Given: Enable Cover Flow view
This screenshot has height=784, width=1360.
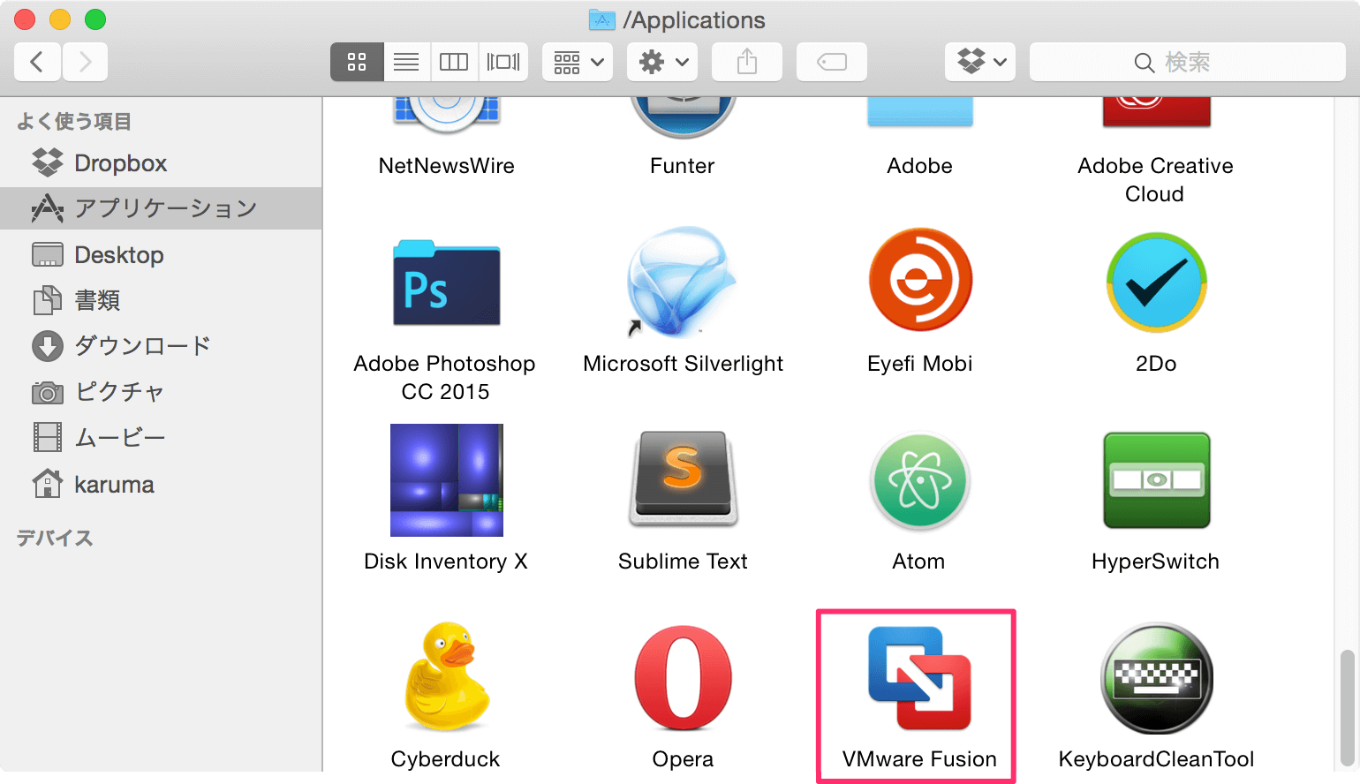Looking at the screenshot, I should 502,62.
